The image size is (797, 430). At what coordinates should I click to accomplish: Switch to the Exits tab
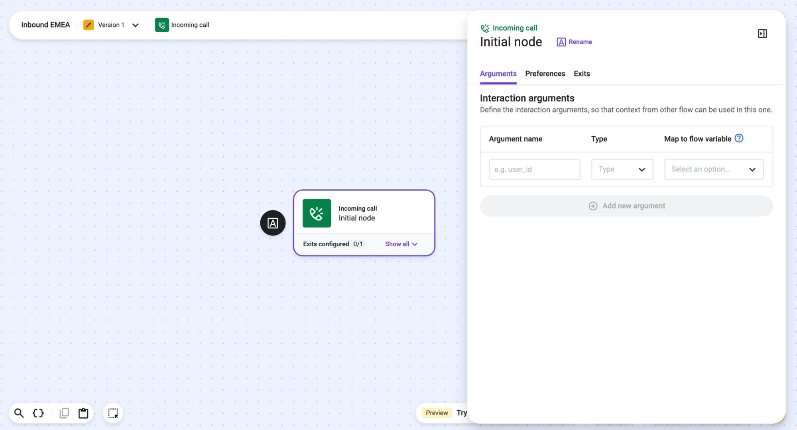(582, 74)
